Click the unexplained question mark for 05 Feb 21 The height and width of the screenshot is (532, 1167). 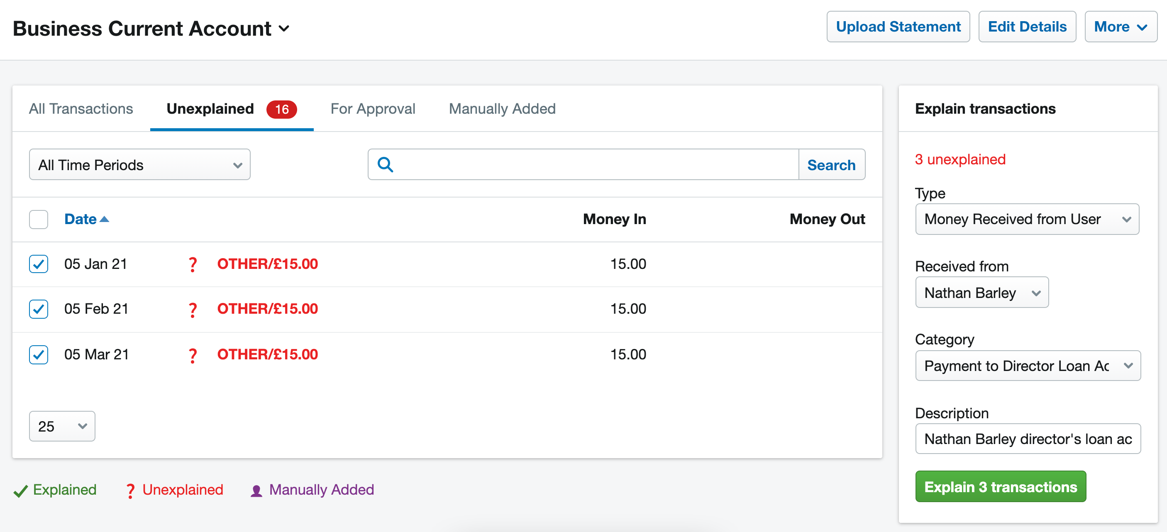coord(193,310)
